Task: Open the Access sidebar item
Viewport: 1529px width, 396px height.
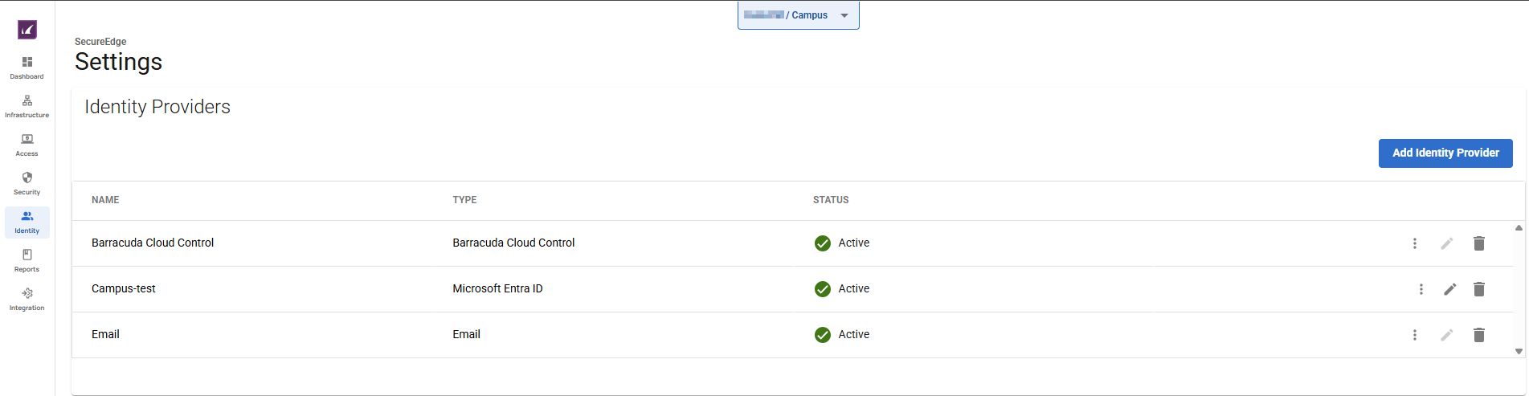Action: tap(27, 145)
